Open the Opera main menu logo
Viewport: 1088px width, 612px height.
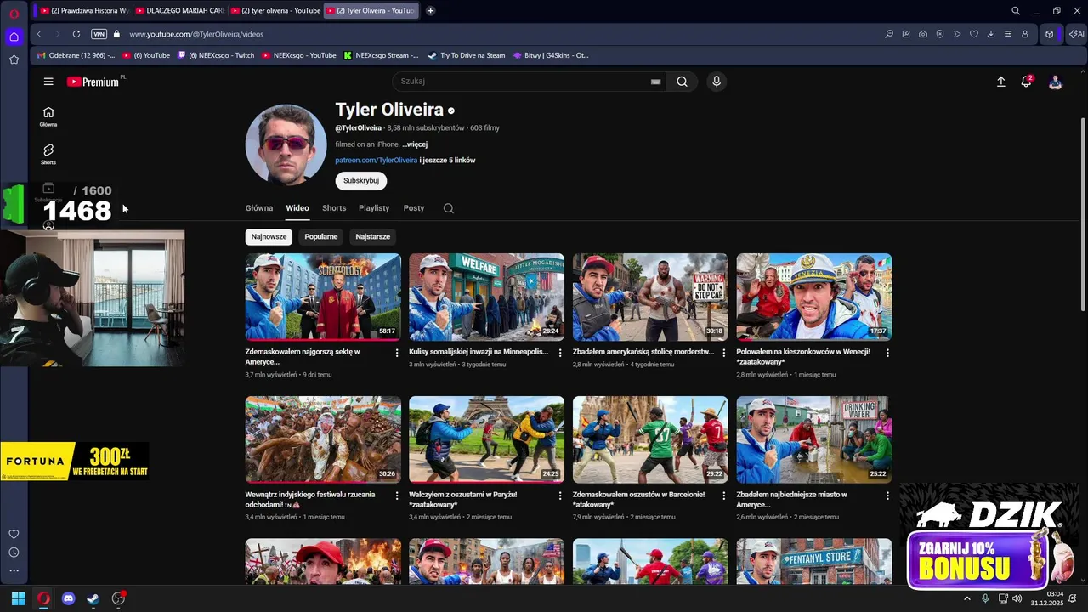click(14, 13)
